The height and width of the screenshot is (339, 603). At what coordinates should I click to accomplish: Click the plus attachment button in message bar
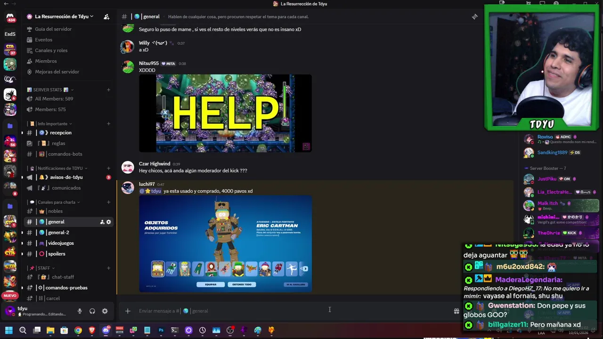tap(128, 311)
